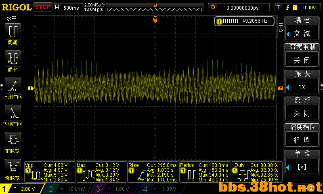Click the Period Cur: 100.0ms value
The width and height of the screenshot is (323, 194).
[x=214, y=165]
